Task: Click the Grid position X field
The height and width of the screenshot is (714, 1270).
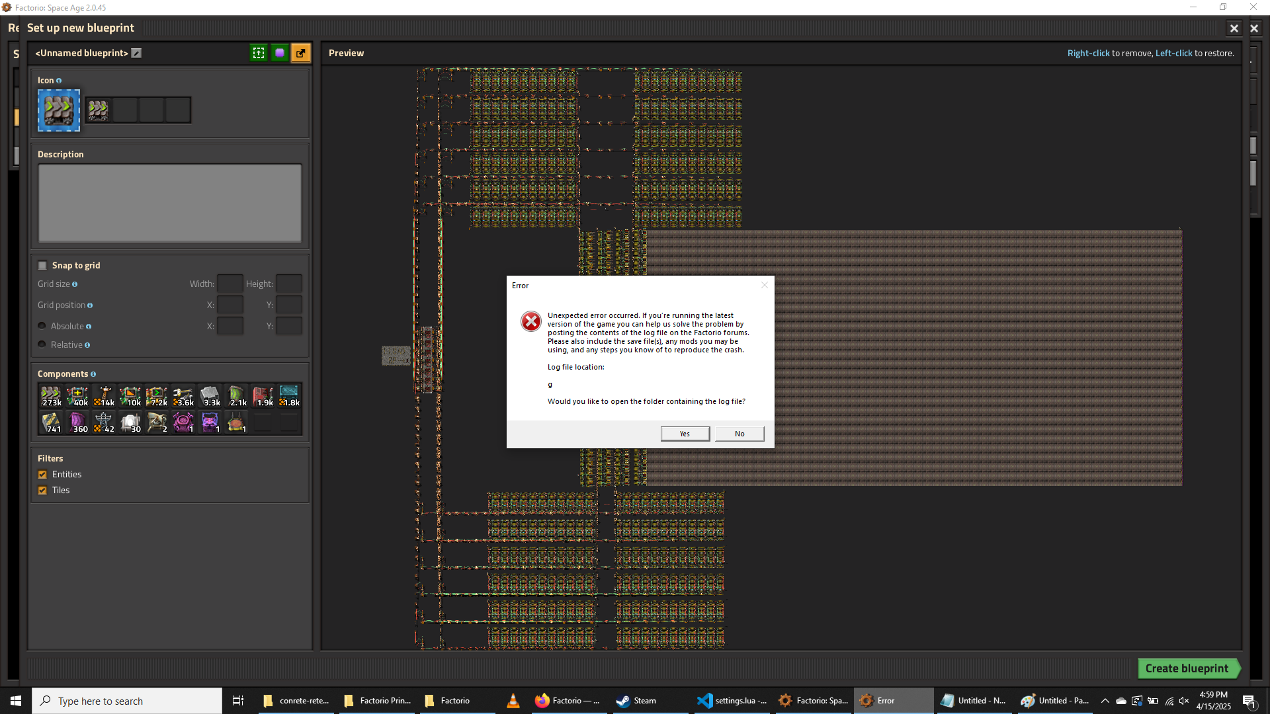Action: click(230, 305)
